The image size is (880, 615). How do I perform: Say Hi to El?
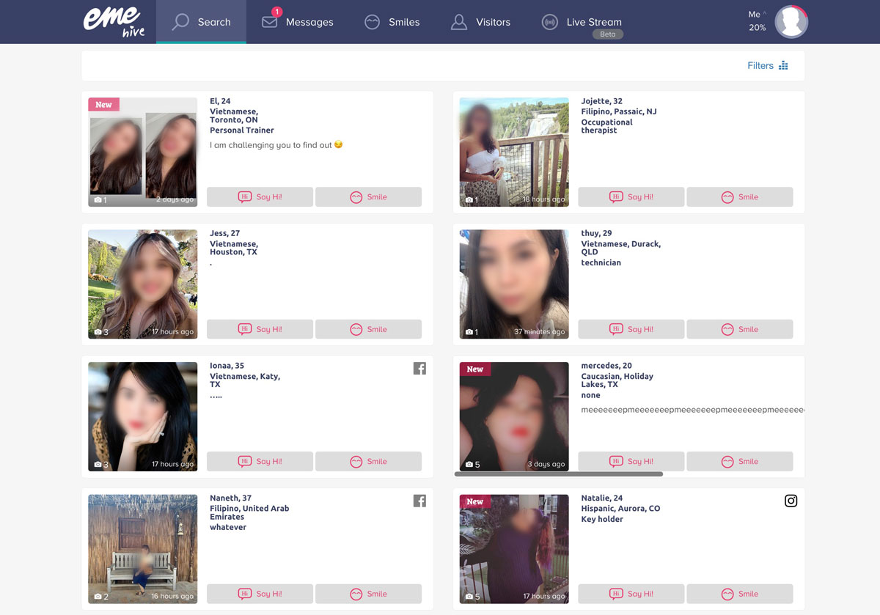coord(260,197)
